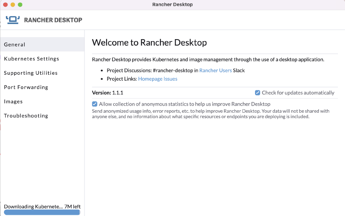The image size is (345, 216).
Task: Open the Rancher Users Slack link
Action: [x=215, y=70]
